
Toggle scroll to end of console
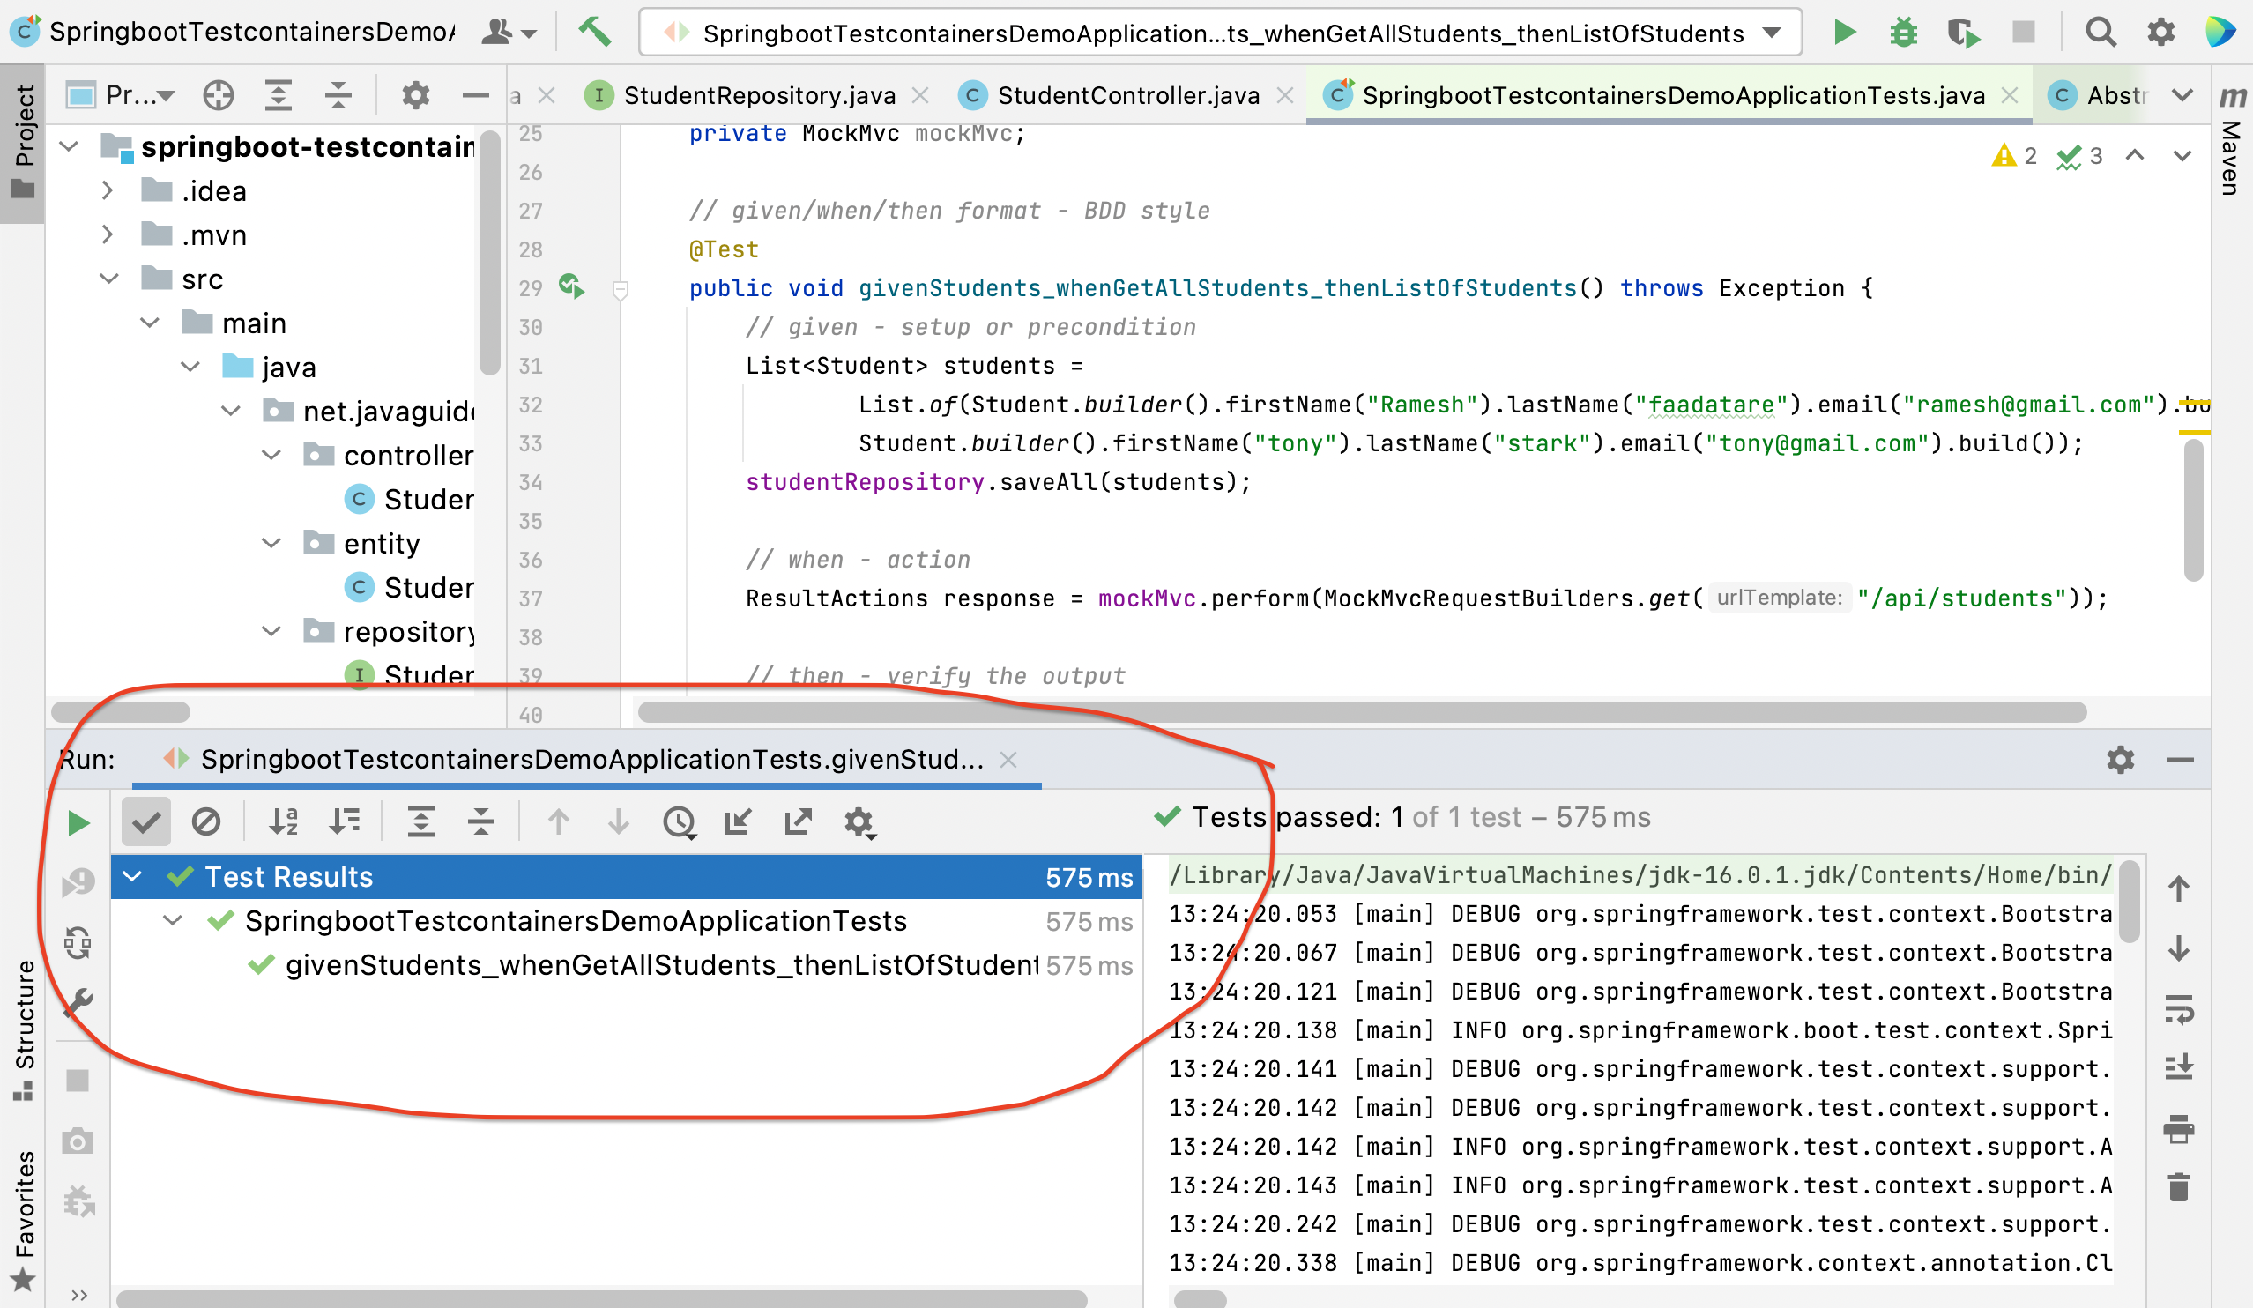[2179, 1067]
